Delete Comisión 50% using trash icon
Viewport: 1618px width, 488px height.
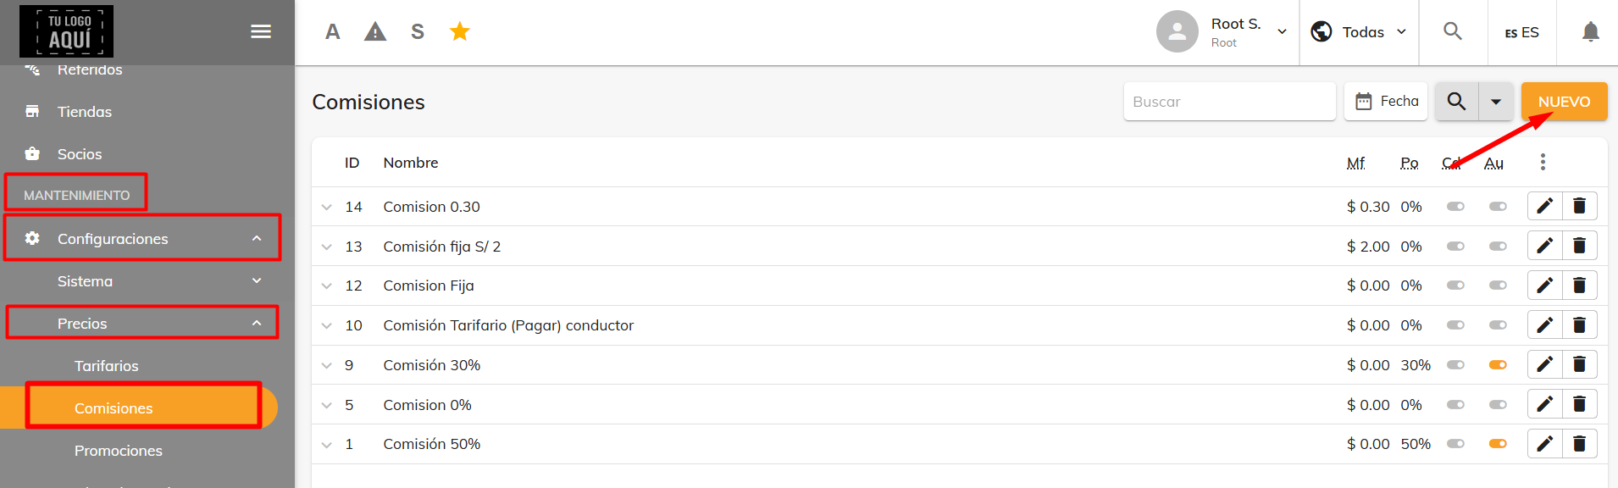tap(1580, 443)
